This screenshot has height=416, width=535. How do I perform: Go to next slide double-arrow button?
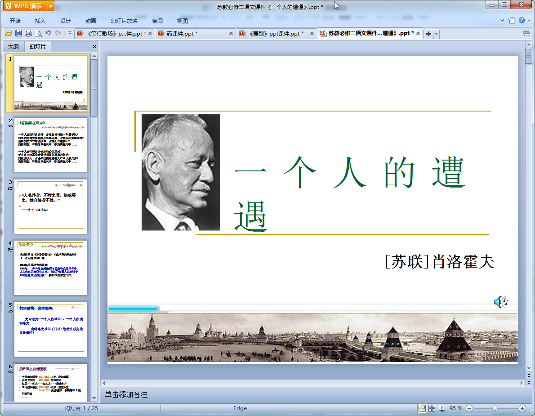click(x=529, y=382)
